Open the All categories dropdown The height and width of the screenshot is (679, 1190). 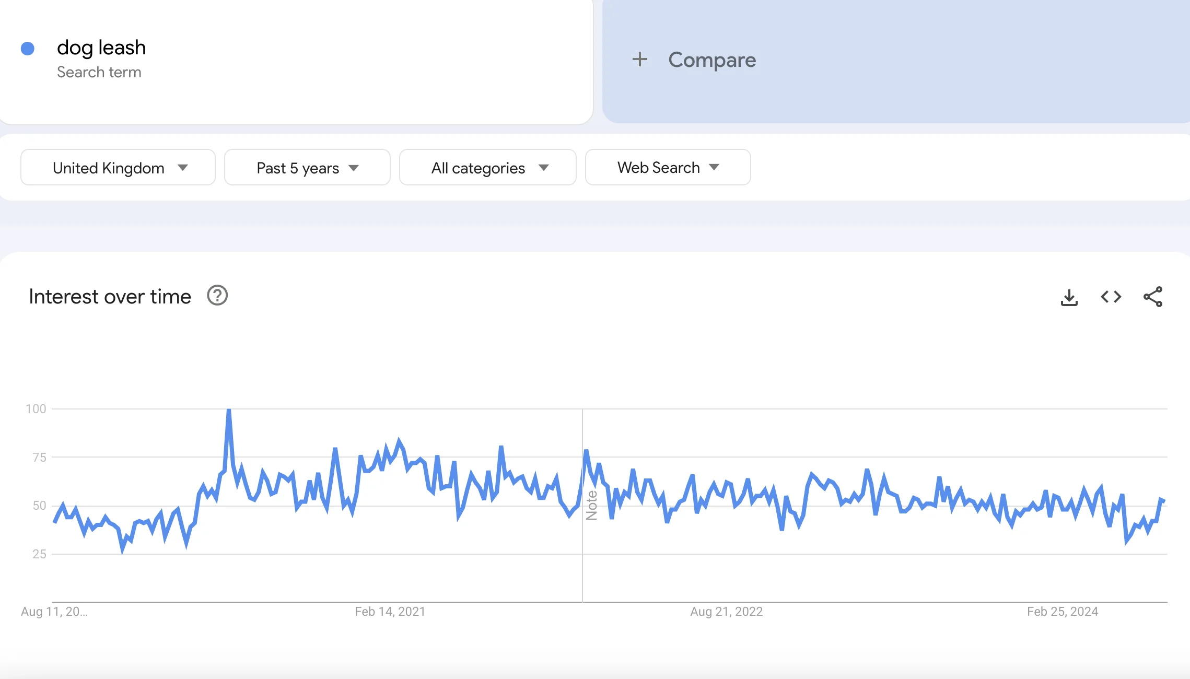point(488,167)
